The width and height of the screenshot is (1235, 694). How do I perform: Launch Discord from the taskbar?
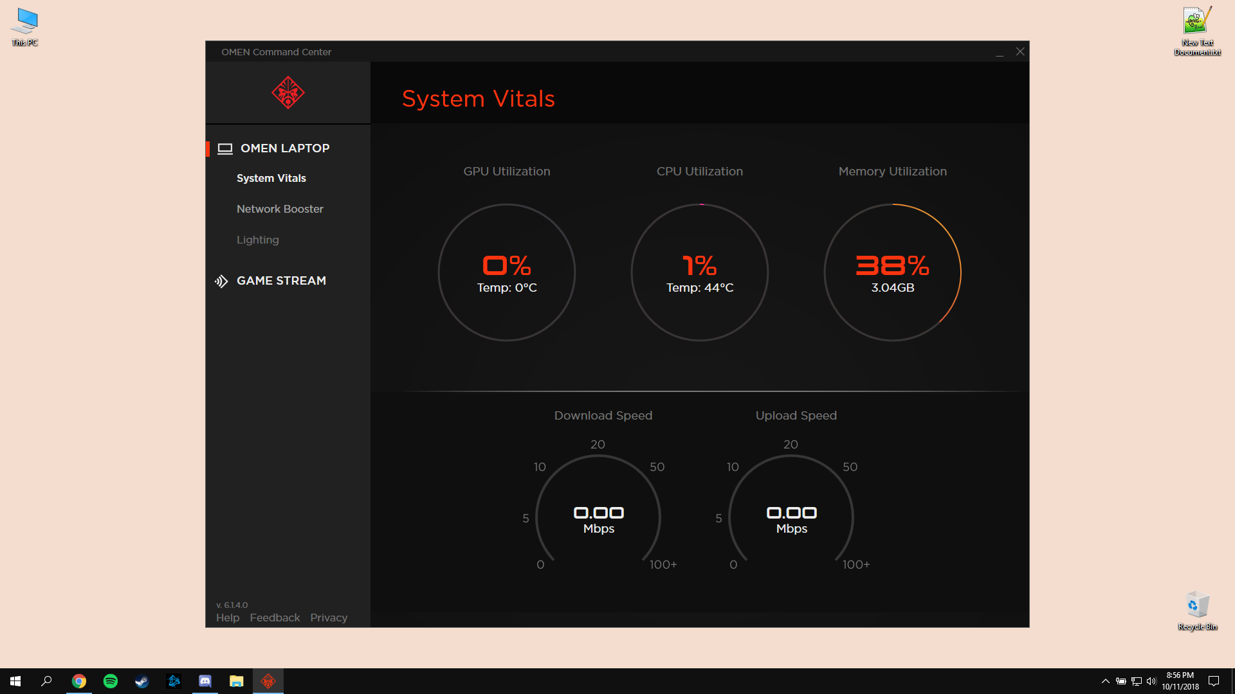[205, 681]
